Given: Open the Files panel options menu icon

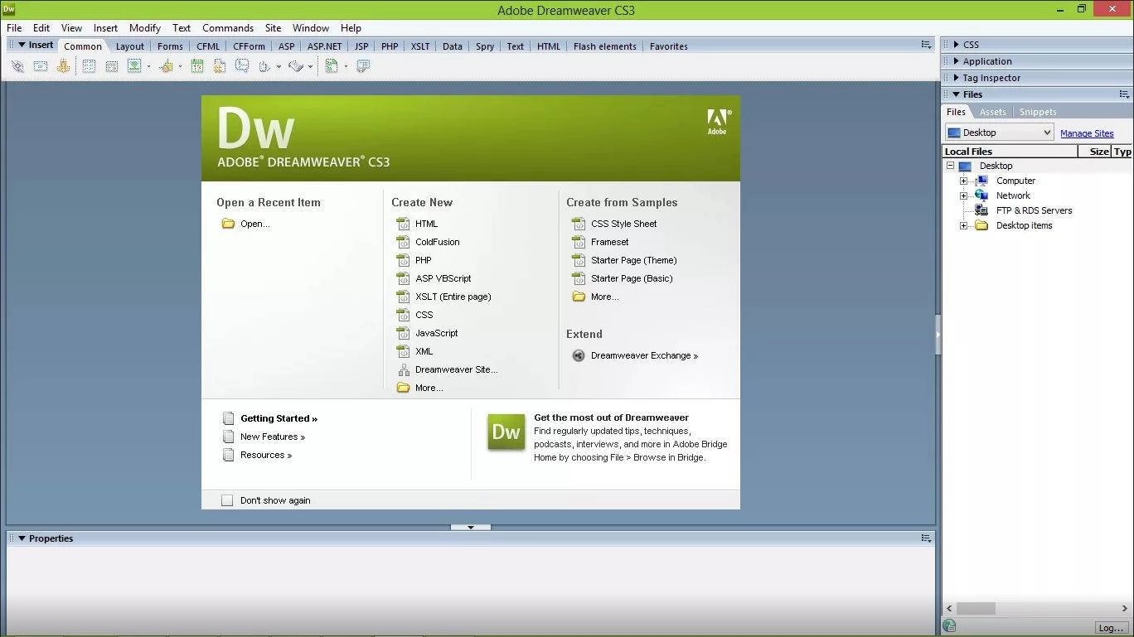Looking at the screenshot, I should click(x=1124, y=94).
